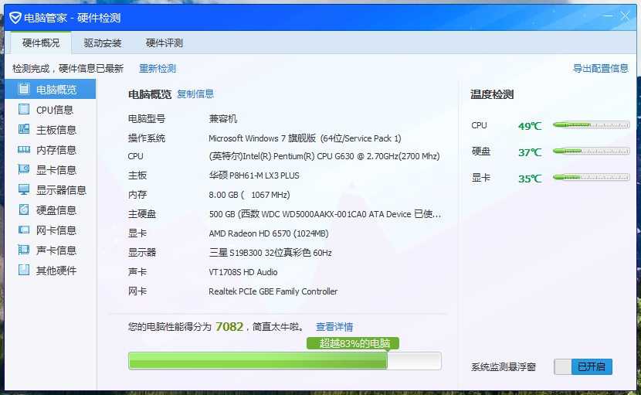Click the 重新检测 link
The width and height of the screenshot is (641, 395).
tap(158, 68)
